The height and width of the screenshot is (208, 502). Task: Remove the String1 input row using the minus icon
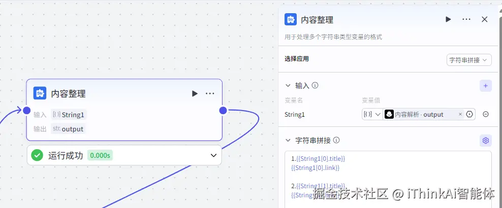point(485,114)
